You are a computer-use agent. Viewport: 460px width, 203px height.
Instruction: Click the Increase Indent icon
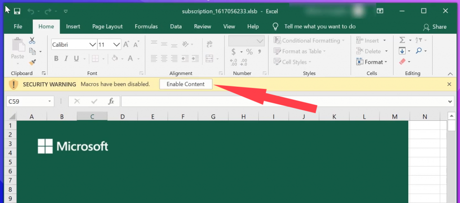[x=195, y=58]
